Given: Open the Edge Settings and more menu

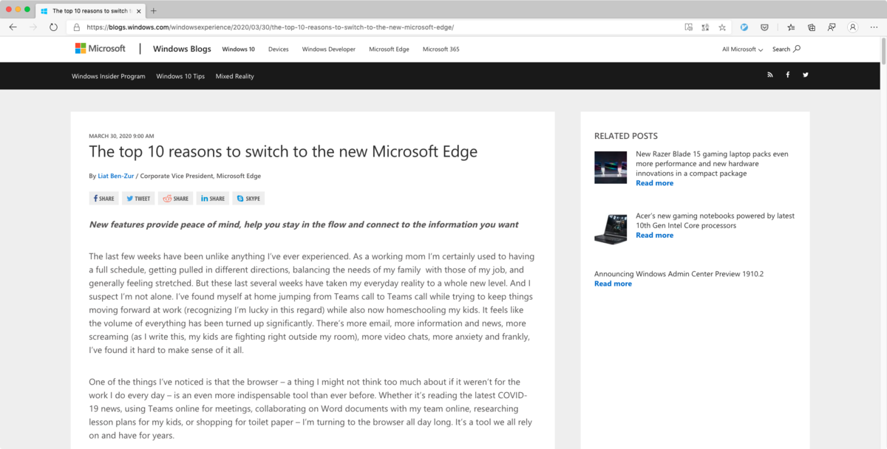Looking at the screenshot, I should 873,27.
